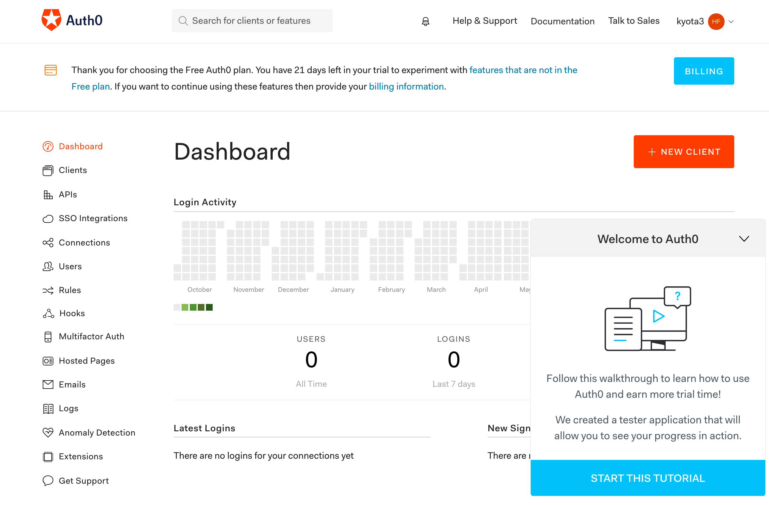This screenshot has height=505, width=769.
Task: Click the APIs grid icon in sidebar
Action: 48,195
